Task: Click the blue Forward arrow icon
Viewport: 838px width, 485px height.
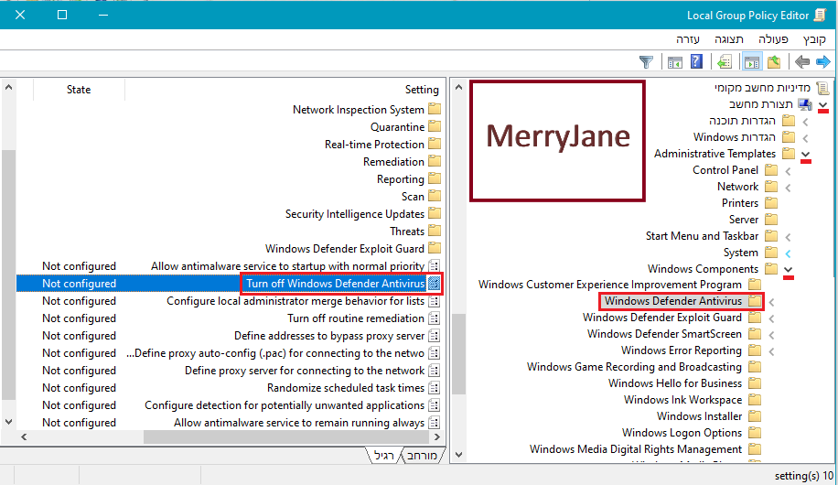Action: [x=823, y=62]
